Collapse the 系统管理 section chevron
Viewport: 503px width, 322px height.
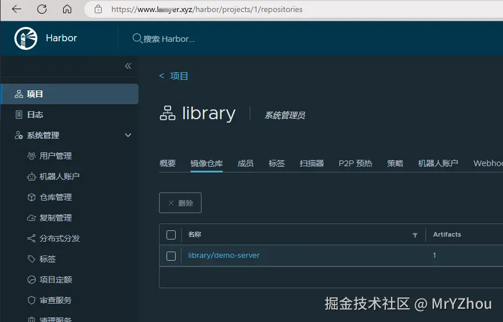[x=128, y=135]
